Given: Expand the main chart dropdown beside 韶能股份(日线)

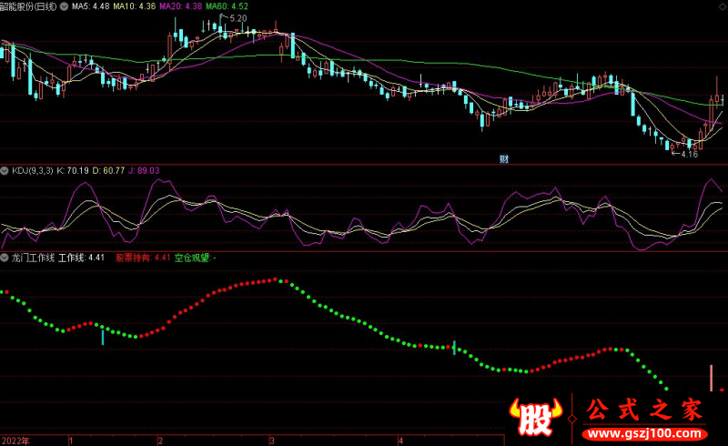Looking at the screenshot, I should coord(63,6).
